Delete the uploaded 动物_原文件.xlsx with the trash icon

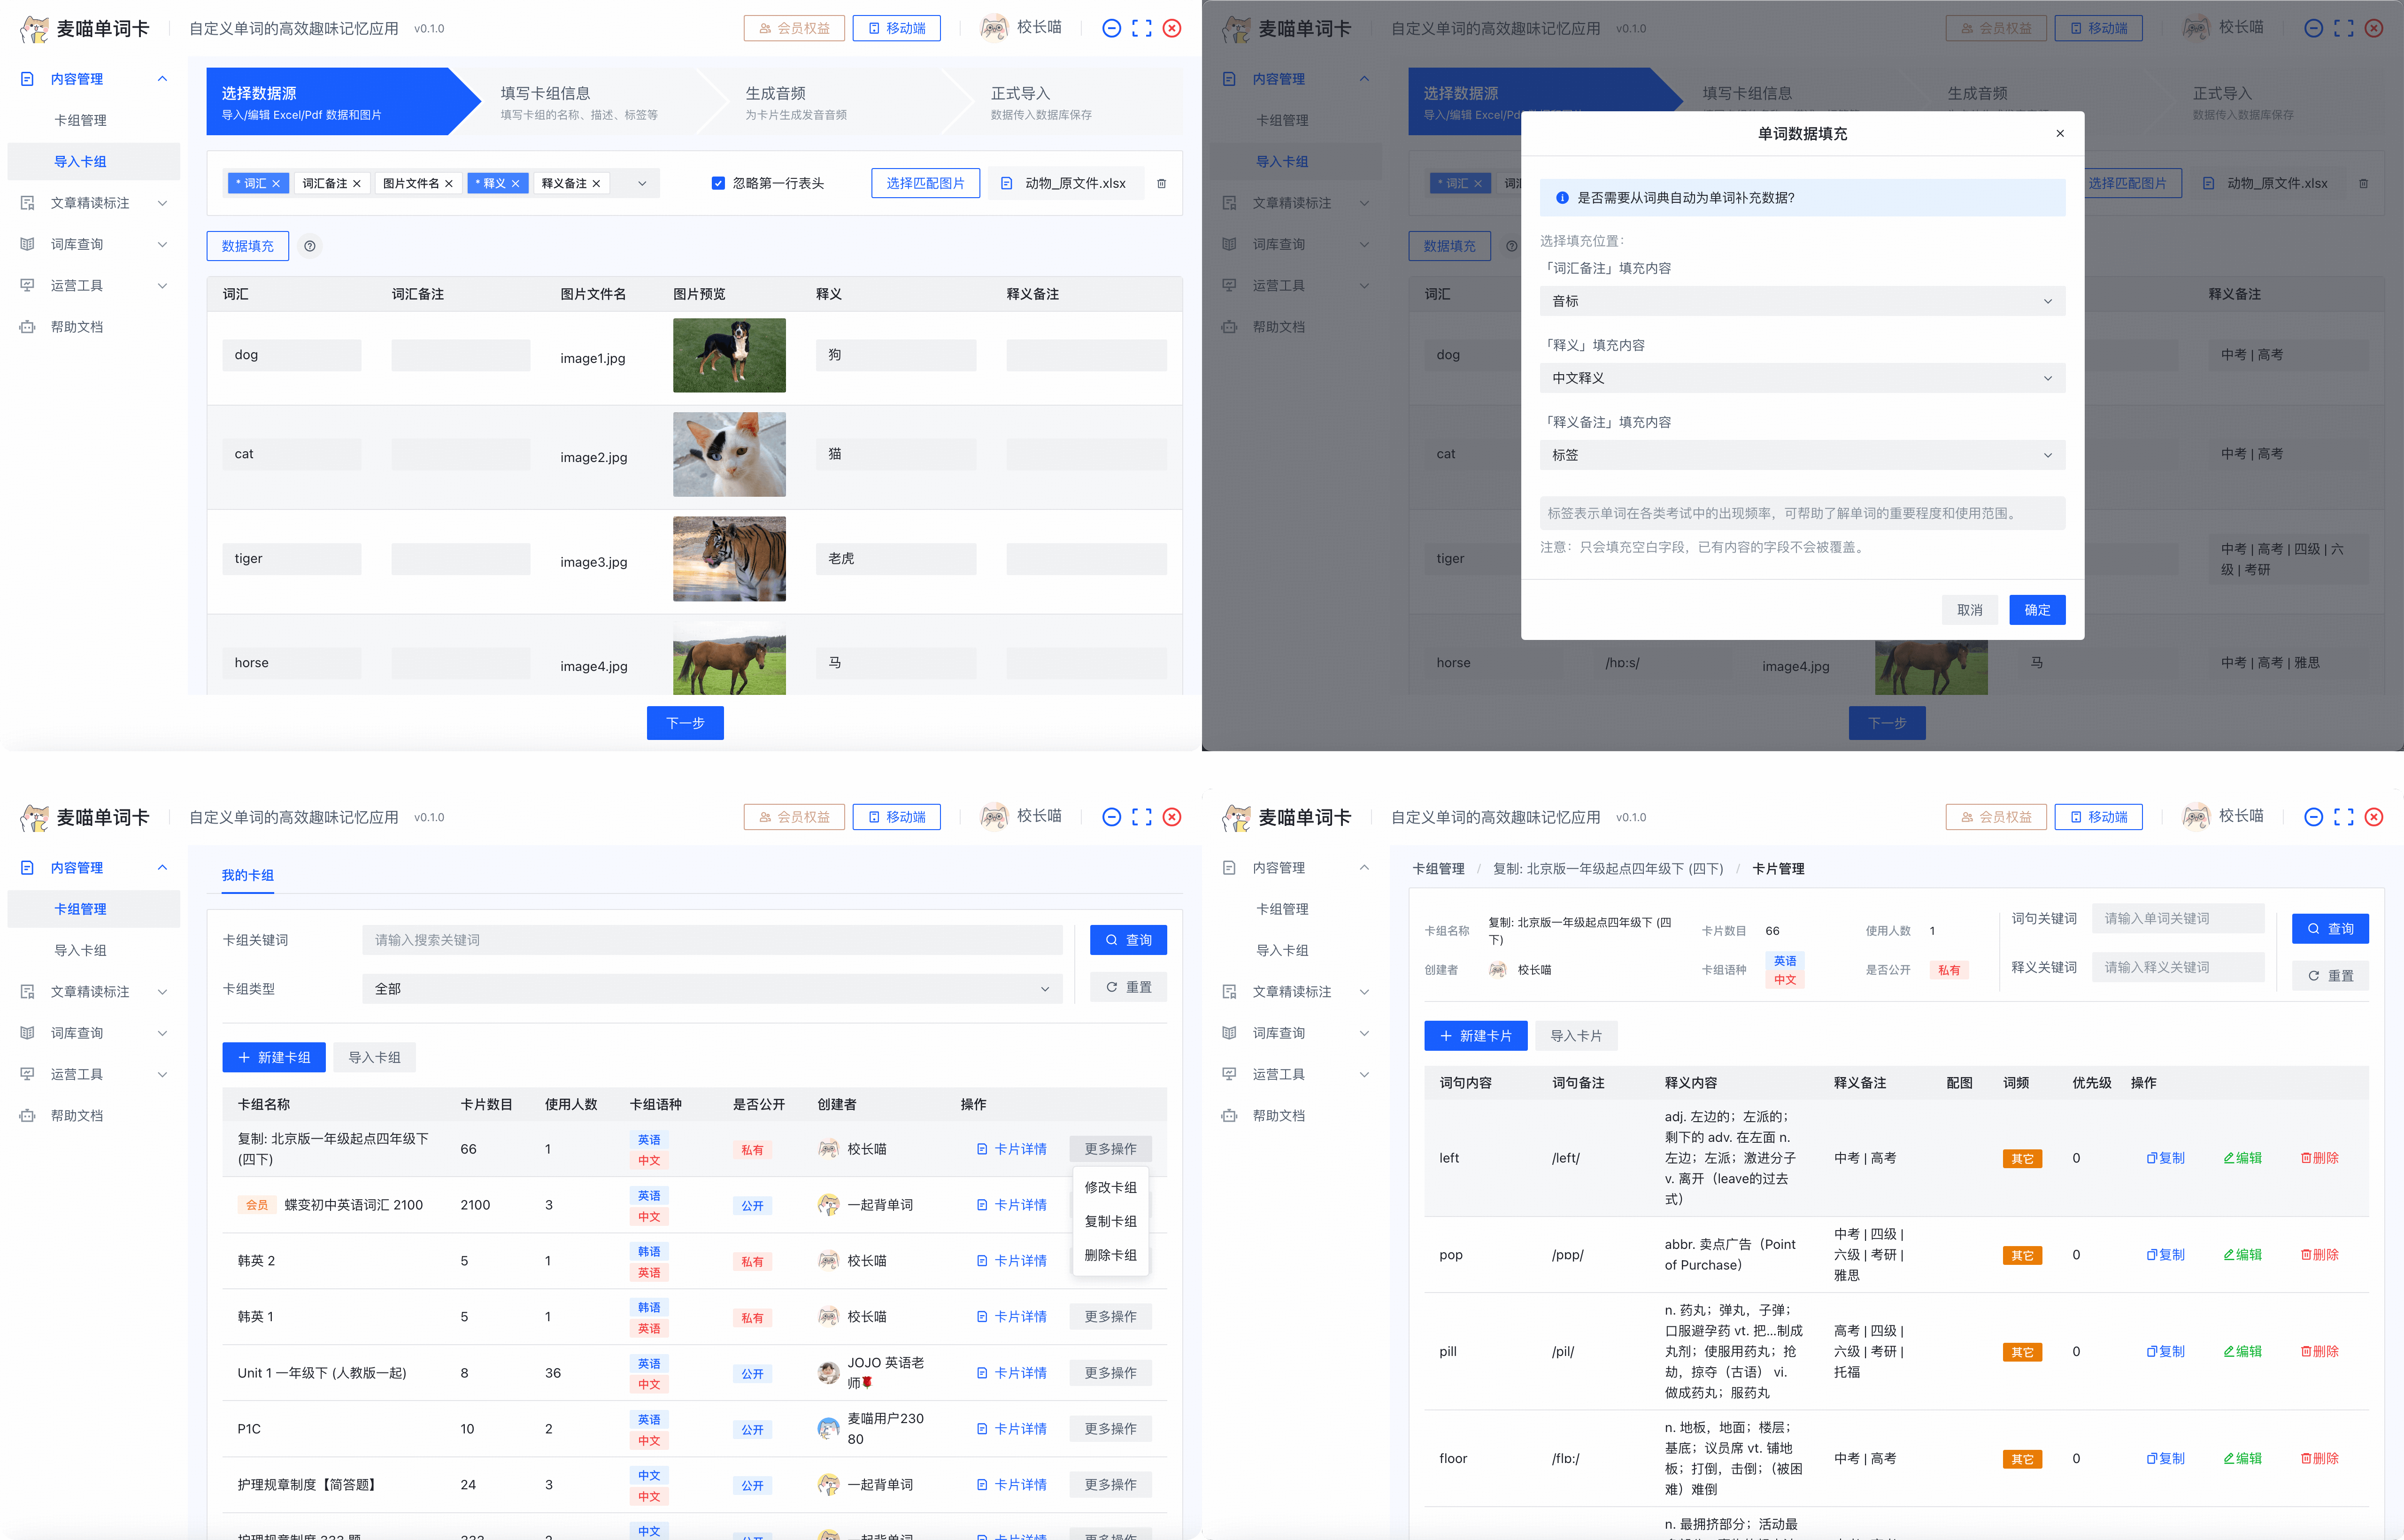click(x=1161, y=184)
